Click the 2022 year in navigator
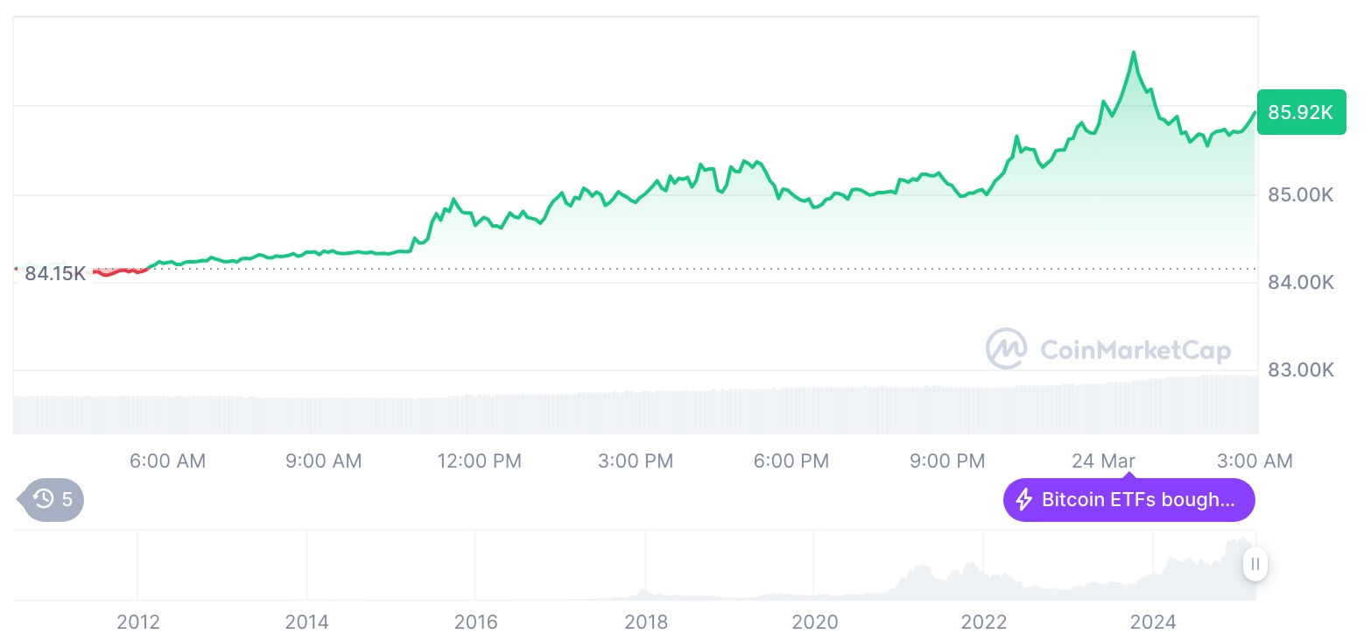The image size is (1371, 641). (x=984, y=623)
